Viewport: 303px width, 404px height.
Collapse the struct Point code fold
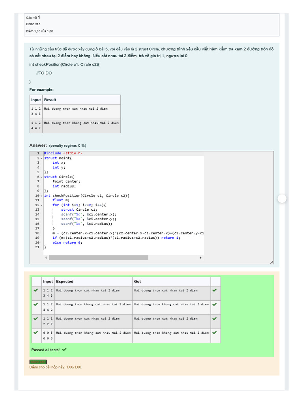[x=41, y=158]
